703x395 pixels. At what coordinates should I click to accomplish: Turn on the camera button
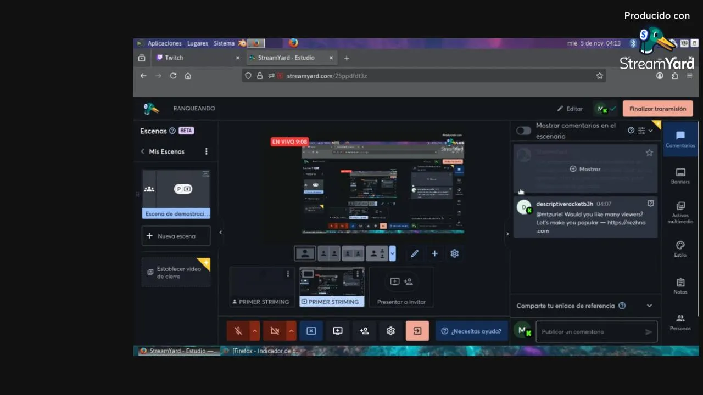[x=275, y=331]
